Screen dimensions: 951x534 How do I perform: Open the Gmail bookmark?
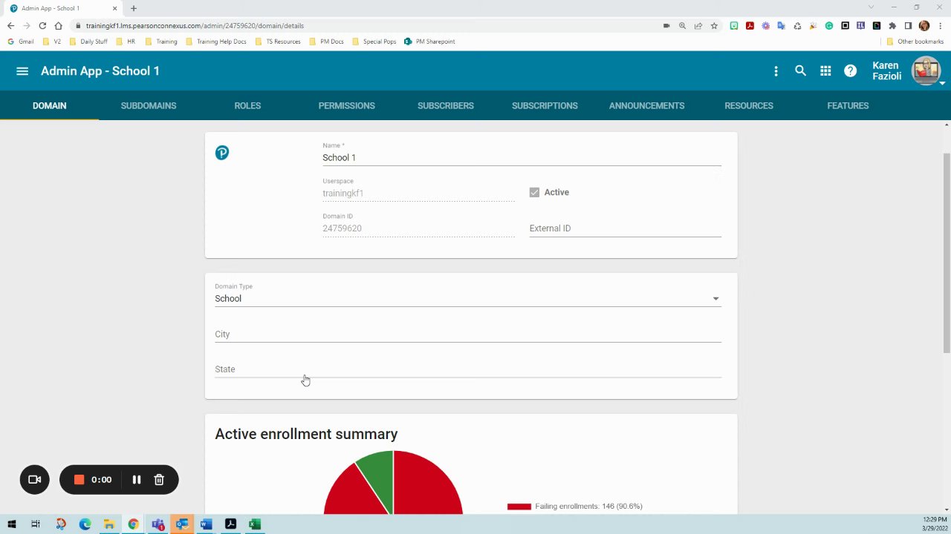pos(21,42)
